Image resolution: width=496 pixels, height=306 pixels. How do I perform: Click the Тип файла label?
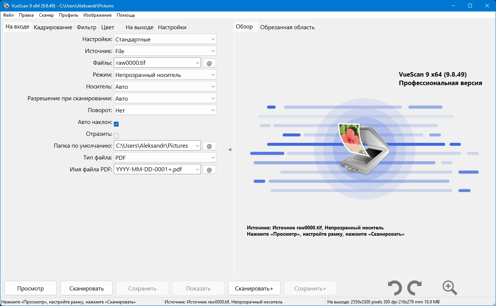click(97, 158)
